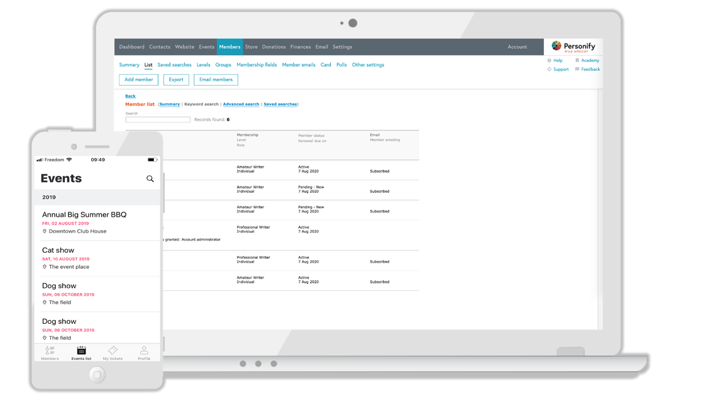The height and width of the screenshot is (404, 713).
Task: Click the Support icon link
Action: (x=549, y=70)
